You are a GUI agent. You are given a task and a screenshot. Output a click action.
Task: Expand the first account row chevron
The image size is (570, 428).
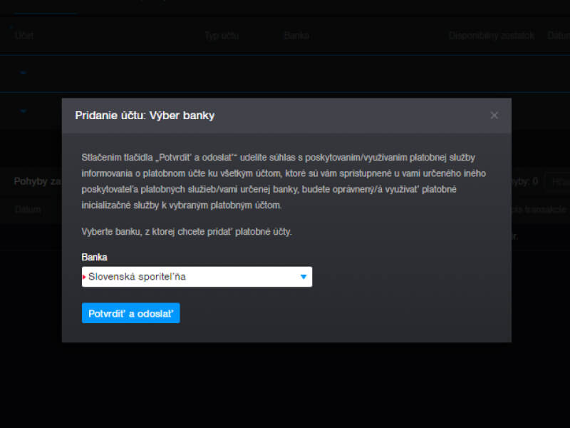pos(23,73)
